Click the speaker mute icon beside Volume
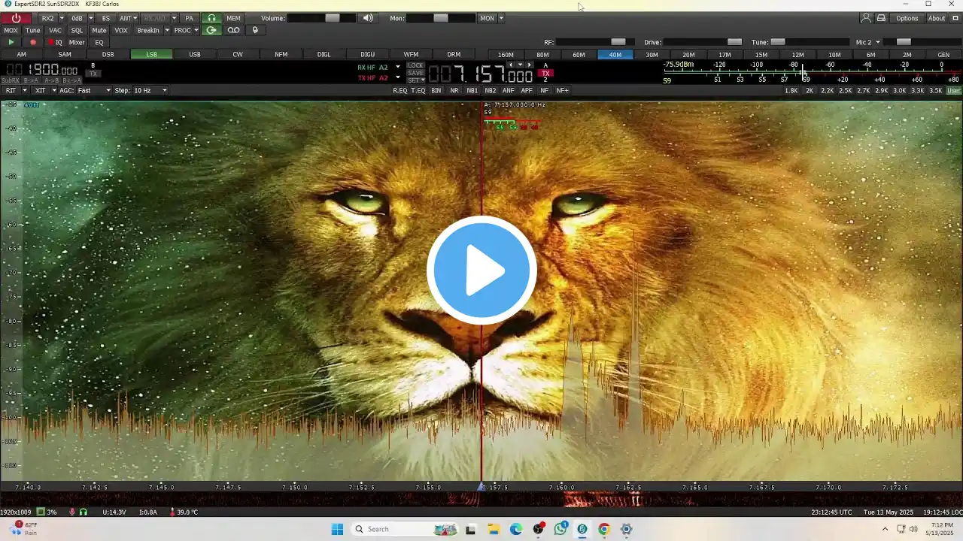 click(368, 18)
